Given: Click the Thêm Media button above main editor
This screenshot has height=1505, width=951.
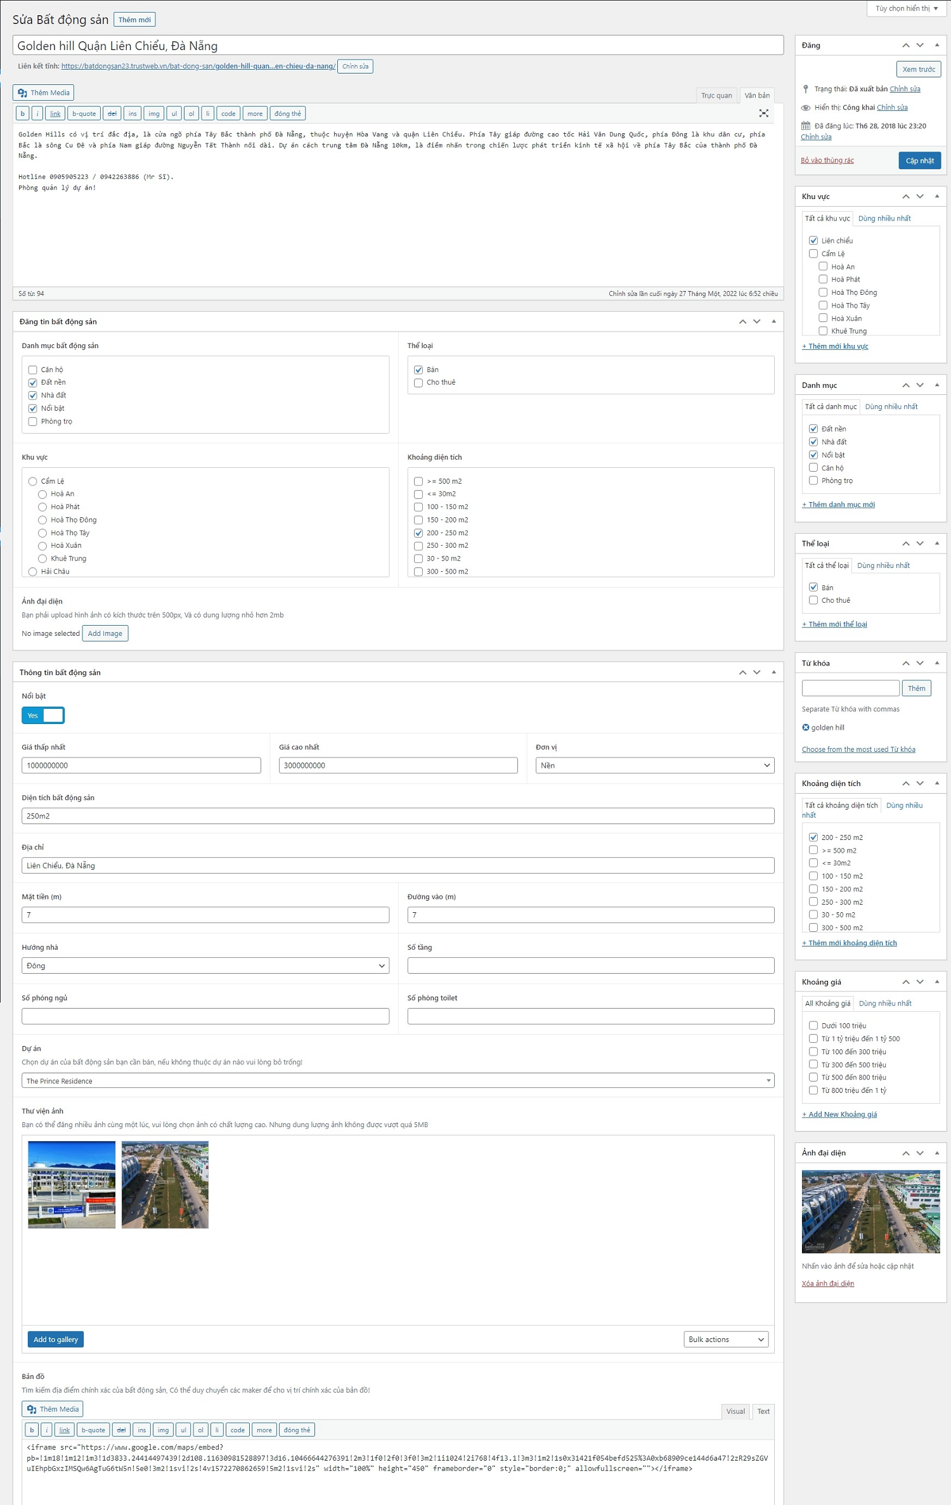Looking at the screenshot, I should (43, 93).
